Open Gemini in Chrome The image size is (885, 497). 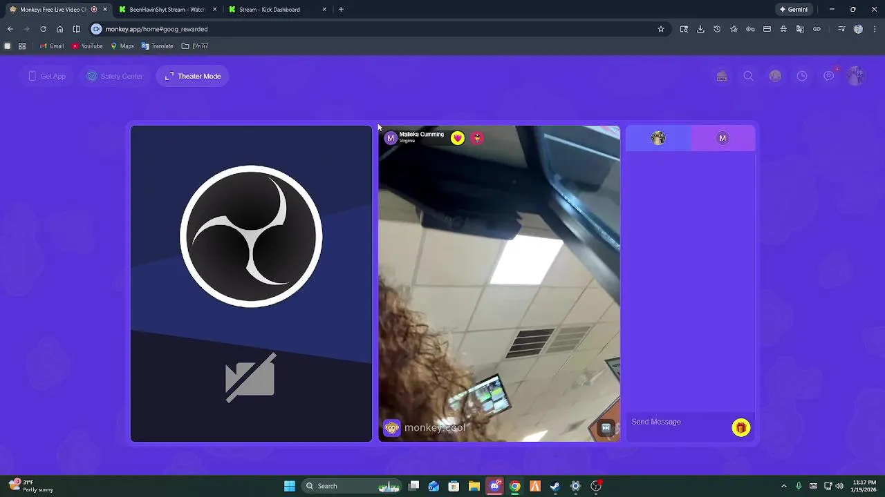tap(794, 10)
